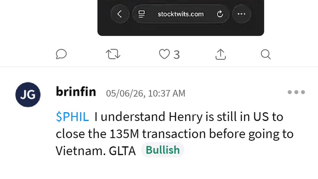Open the brinfin username profile link
This screenshot has width=318, height=179.
coord(76,92)
